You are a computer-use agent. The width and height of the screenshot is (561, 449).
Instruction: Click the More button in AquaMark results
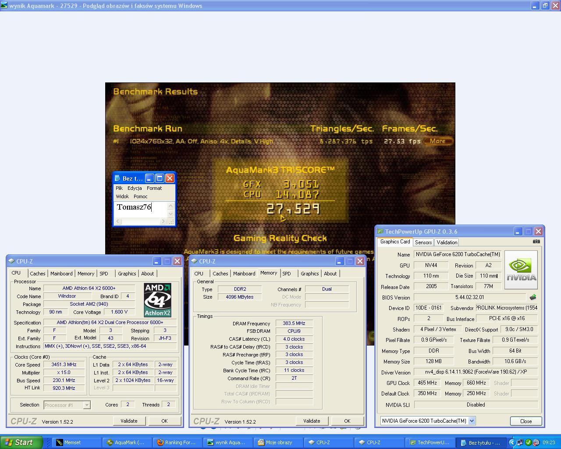click(x=438, y=141)
